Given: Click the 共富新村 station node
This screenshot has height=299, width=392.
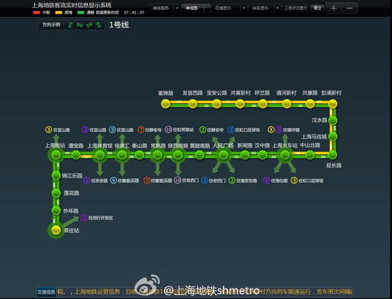Looking at the screenshot, I should point(240,104).
